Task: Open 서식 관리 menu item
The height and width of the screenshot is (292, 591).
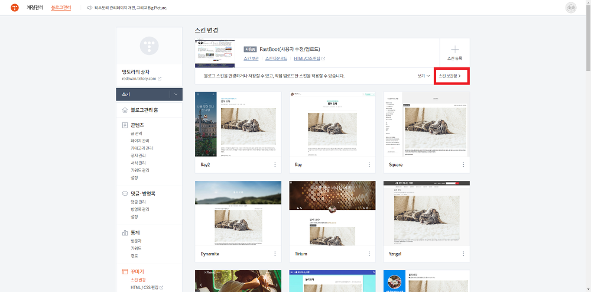Action: click(138, 163)
